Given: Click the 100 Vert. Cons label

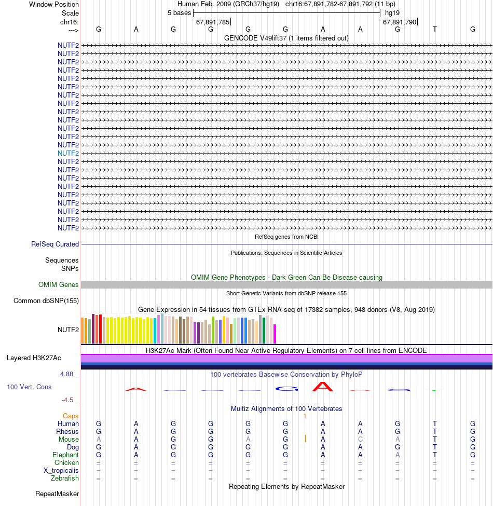Looking at the screenshot, I should 29,387.
